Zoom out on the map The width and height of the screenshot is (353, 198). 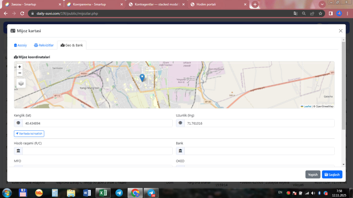(x=20, y=73)
